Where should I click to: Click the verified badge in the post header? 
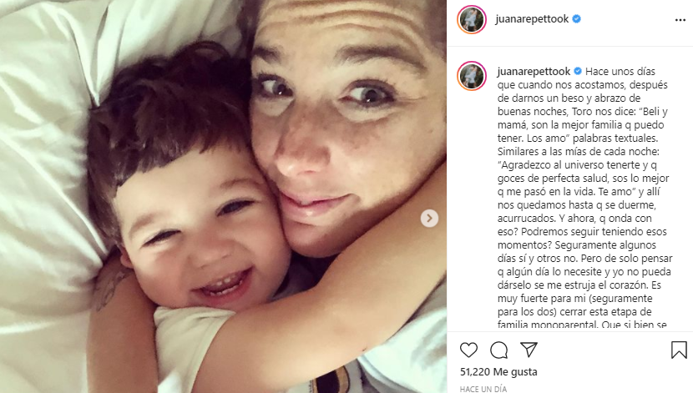click(576, 19)
